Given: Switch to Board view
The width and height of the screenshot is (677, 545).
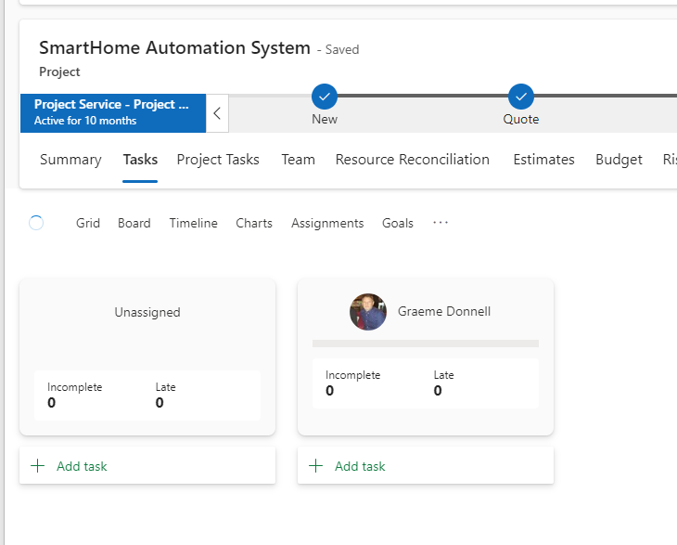Looking at the screenshot, I should pyautogui.click(x=134, y=223).
